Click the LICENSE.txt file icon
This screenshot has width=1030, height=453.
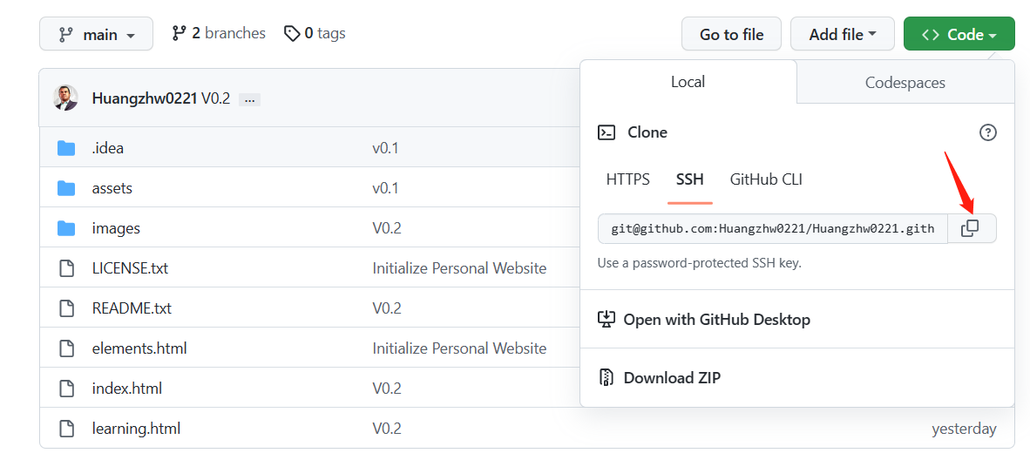[66, 268]
